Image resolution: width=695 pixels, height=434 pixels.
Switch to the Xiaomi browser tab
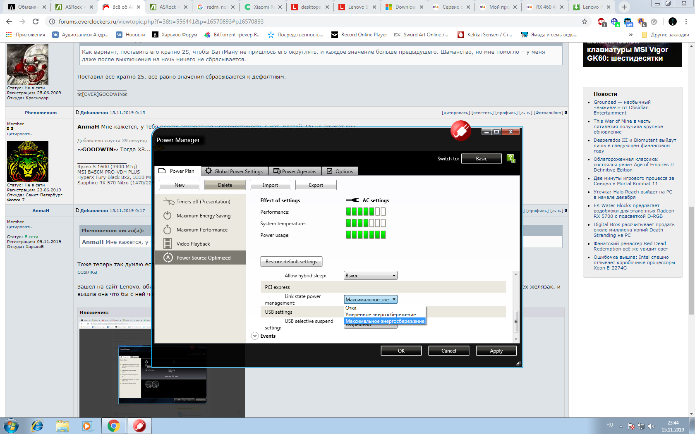[264, 7]
